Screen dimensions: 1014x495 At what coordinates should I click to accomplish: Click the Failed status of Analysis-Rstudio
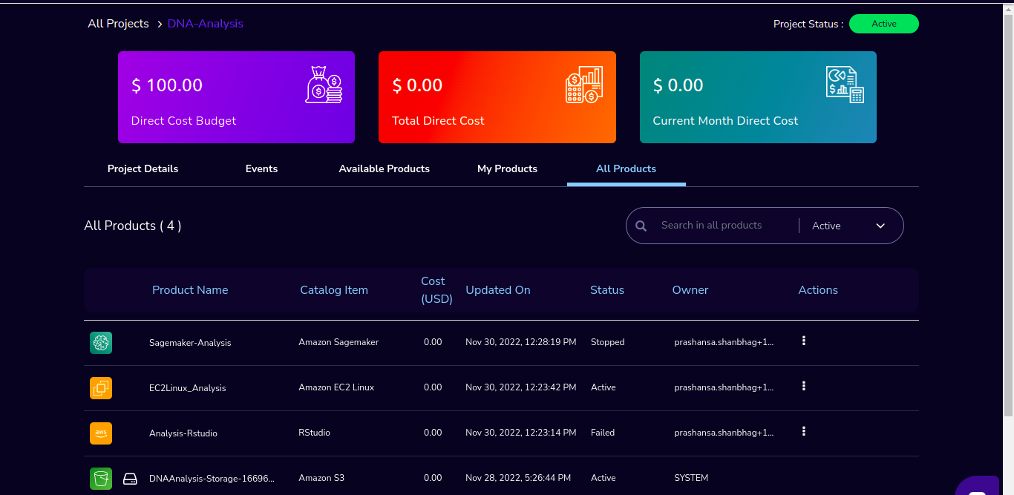[x=603, y=433]
